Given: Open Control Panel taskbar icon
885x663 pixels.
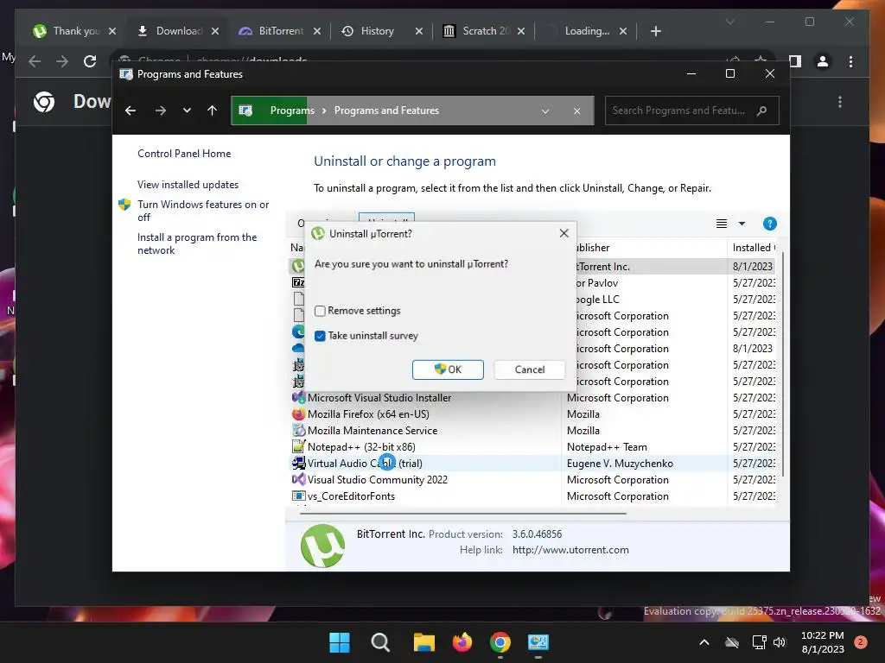Looking at the screenshot, I should [538, 642].
